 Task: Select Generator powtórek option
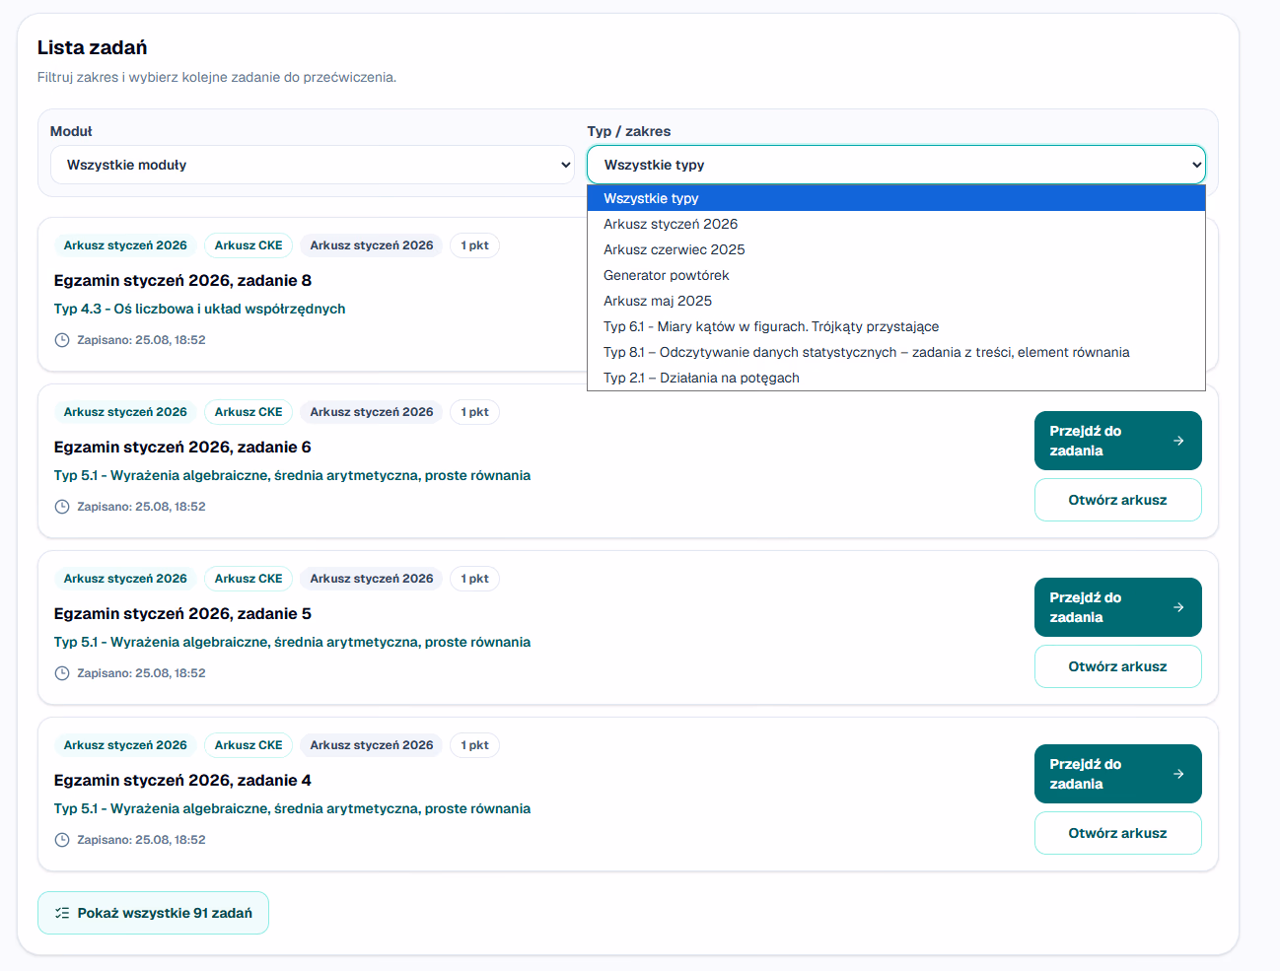(895, 275)
